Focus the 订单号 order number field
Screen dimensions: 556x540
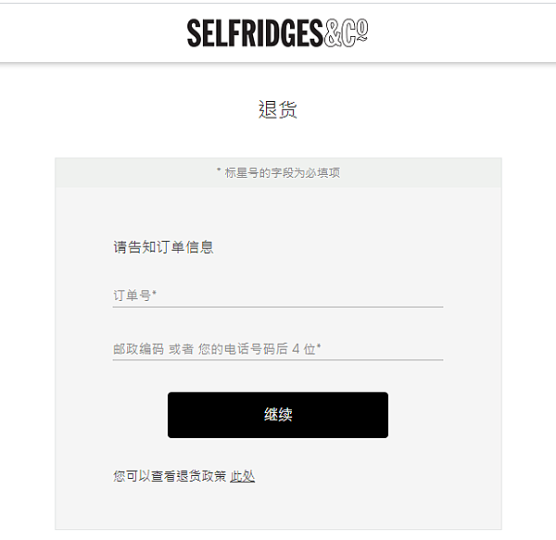[x=278, y=295]
